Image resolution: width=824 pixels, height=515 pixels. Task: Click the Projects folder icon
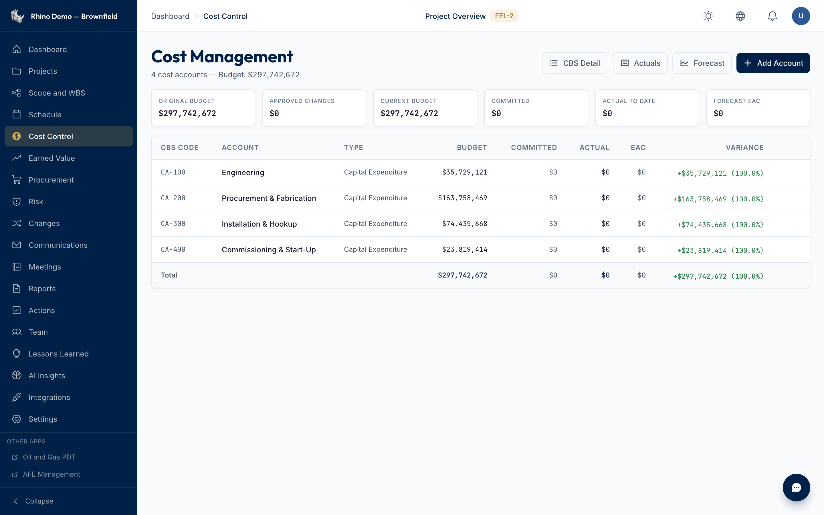pos(16,71)
